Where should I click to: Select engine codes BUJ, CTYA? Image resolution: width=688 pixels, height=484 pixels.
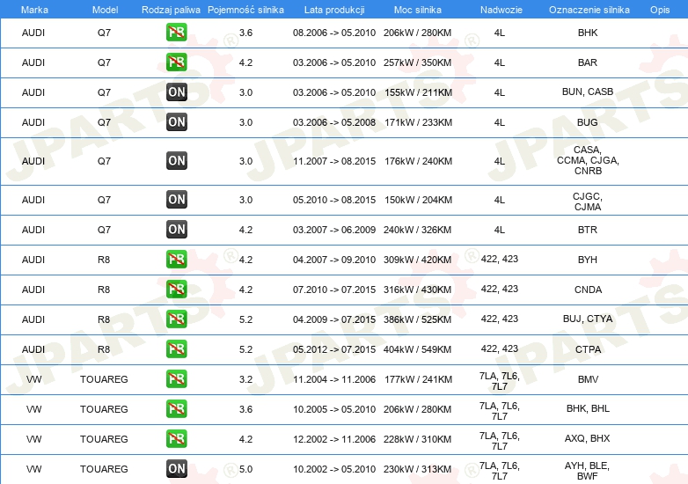click(x=588, y=319)
